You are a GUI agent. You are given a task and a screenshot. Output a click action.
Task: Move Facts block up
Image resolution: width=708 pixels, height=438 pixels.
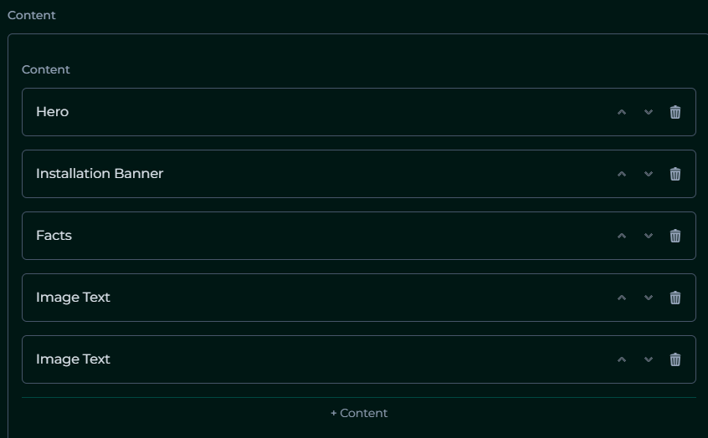[622, 236]
